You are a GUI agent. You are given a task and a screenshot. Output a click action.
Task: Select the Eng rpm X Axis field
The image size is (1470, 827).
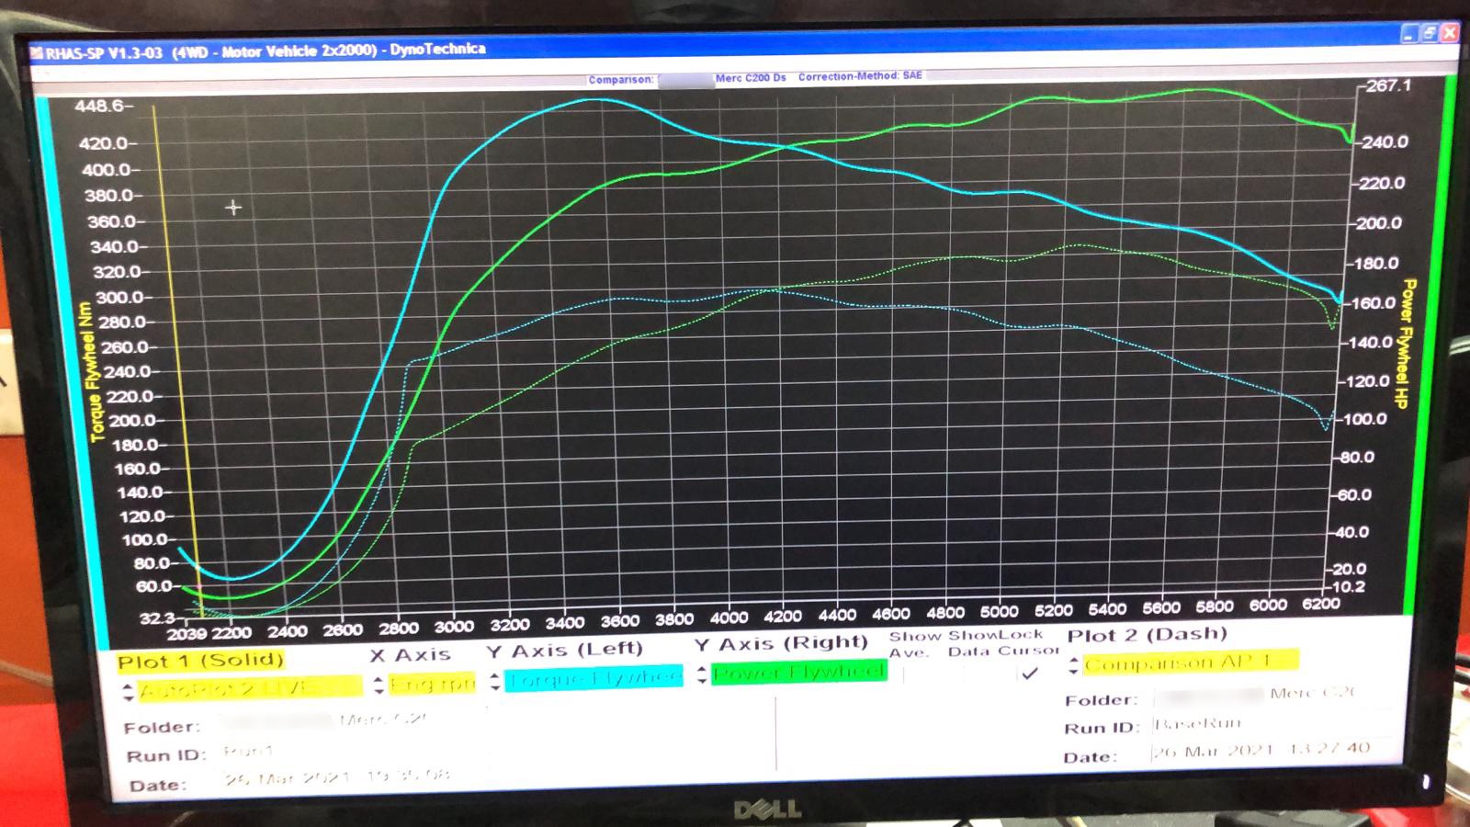coord(432,685)
